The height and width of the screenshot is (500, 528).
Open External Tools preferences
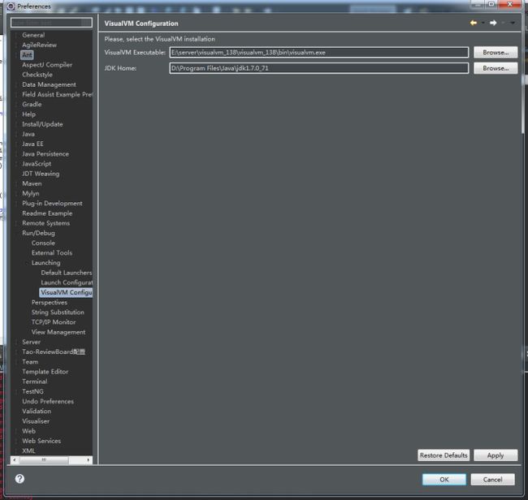tap(52, 252)
